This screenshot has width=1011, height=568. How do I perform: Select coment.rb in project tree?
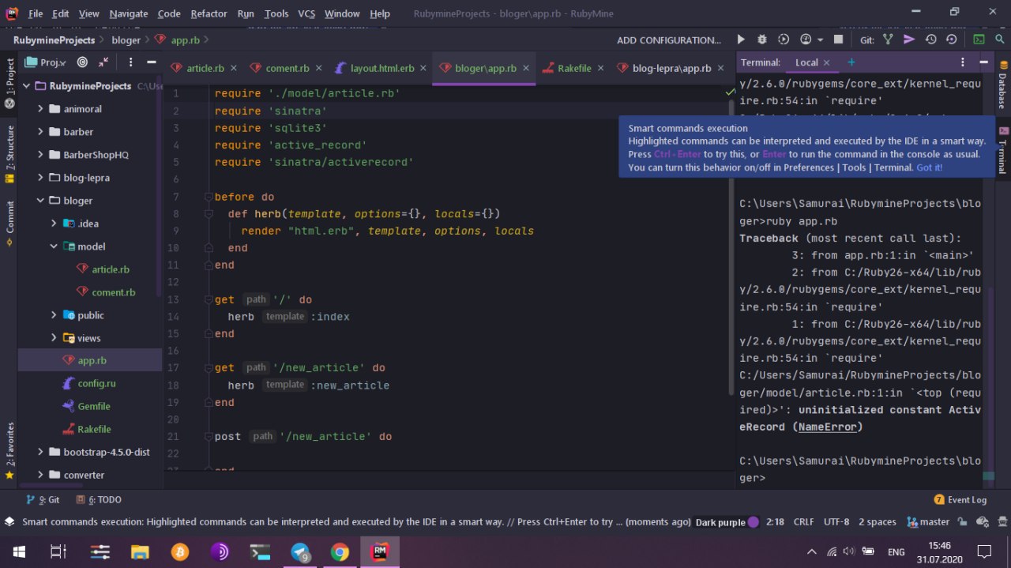(x=114, y=292)
